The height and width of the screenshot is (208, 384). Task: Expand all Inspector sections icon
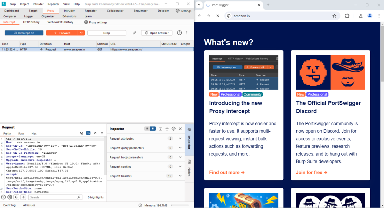click(x=160, y=129)
